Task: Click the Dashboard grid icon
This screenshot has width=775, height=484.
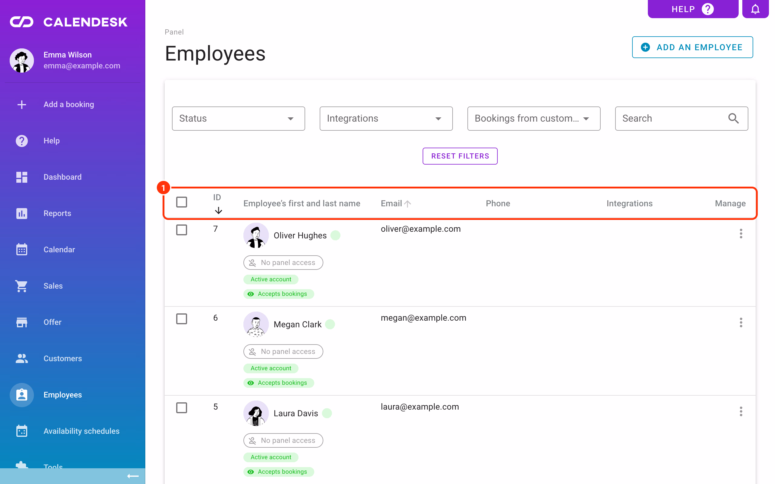Action: (21, 177)
